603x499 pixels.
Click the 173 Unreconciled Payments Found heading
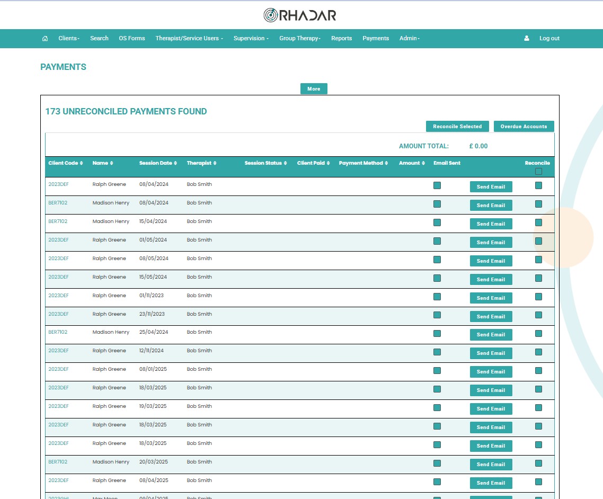coord(126,111)
